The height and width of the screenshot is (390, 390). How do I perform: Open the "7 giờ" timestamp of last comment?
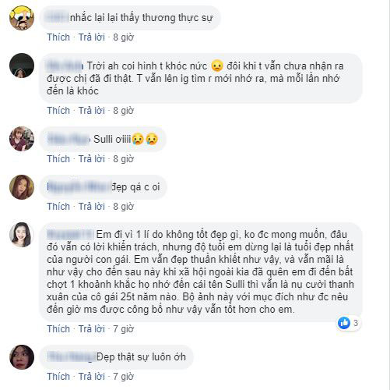click(123, 377)
